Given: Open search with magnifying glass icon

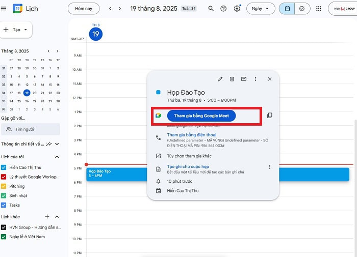Looking at the screenshot, I should tap(211, 9).
